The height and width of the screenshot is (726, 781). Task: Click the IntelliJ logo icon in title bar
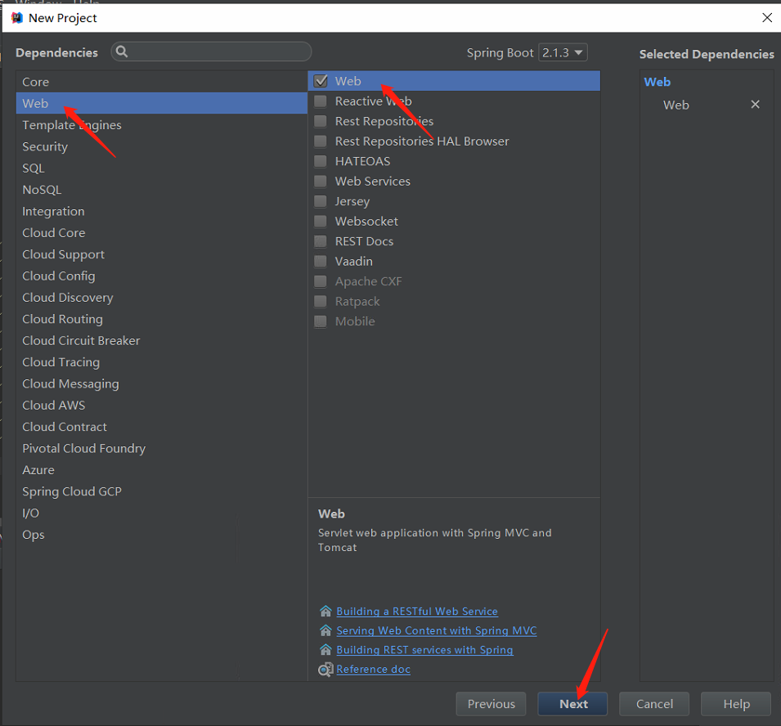point(17,18)
